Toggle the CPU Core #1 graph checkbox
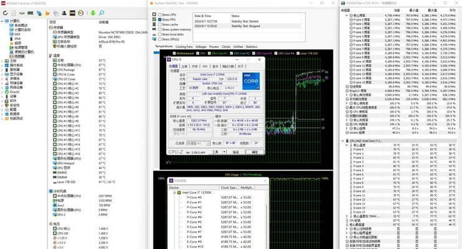This screenshot has height=249, width=462. click(209, 53)
